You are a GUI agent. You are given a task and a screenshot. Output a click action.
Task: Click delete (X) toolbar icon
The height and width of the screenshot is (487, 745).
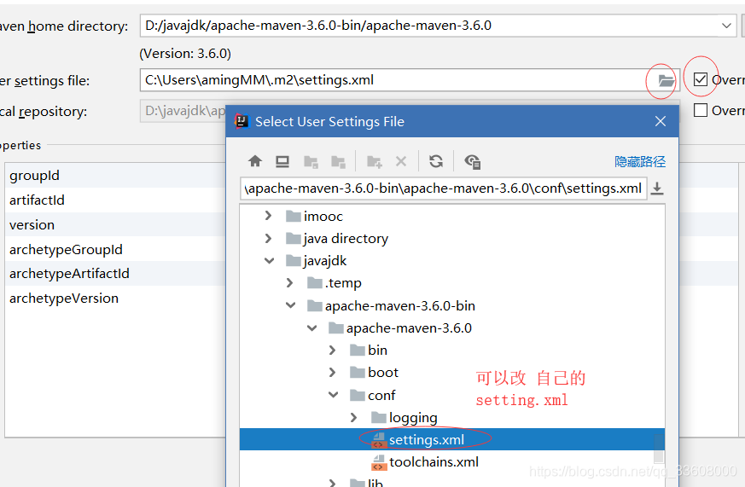[x=401, y=162]
